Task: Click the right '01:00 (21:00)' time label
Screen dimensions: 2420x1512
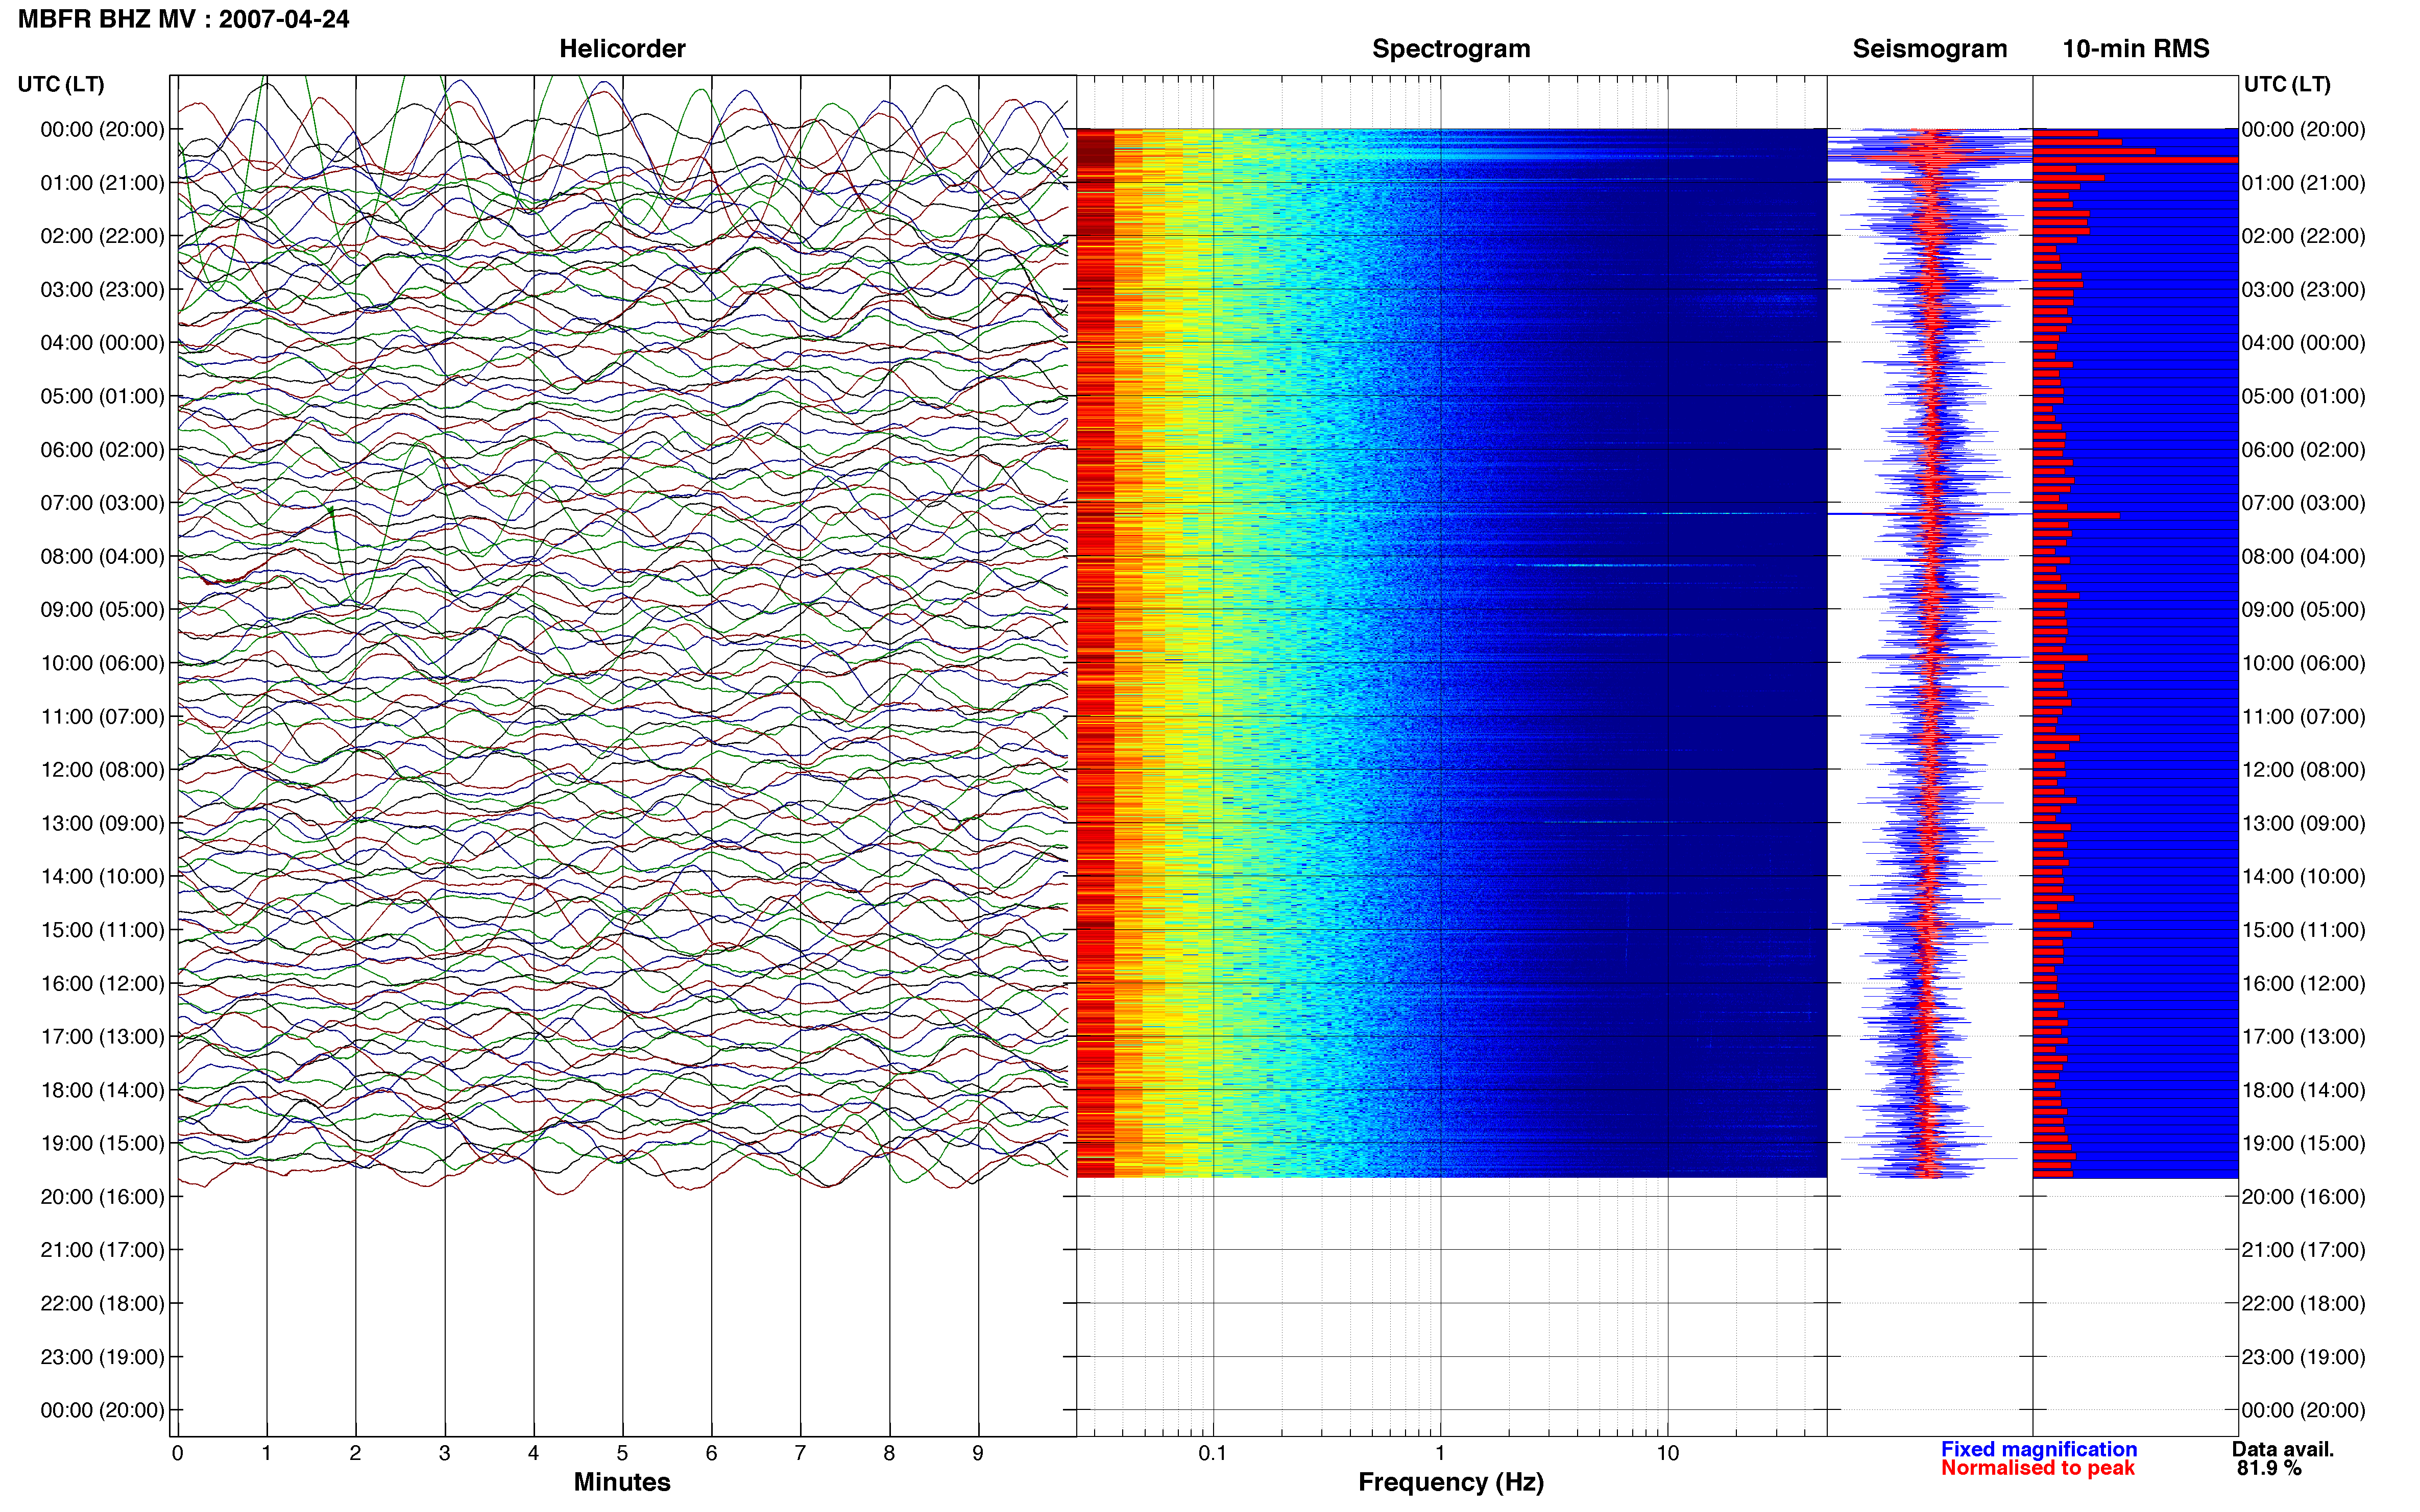Action: click(2304, 183)
